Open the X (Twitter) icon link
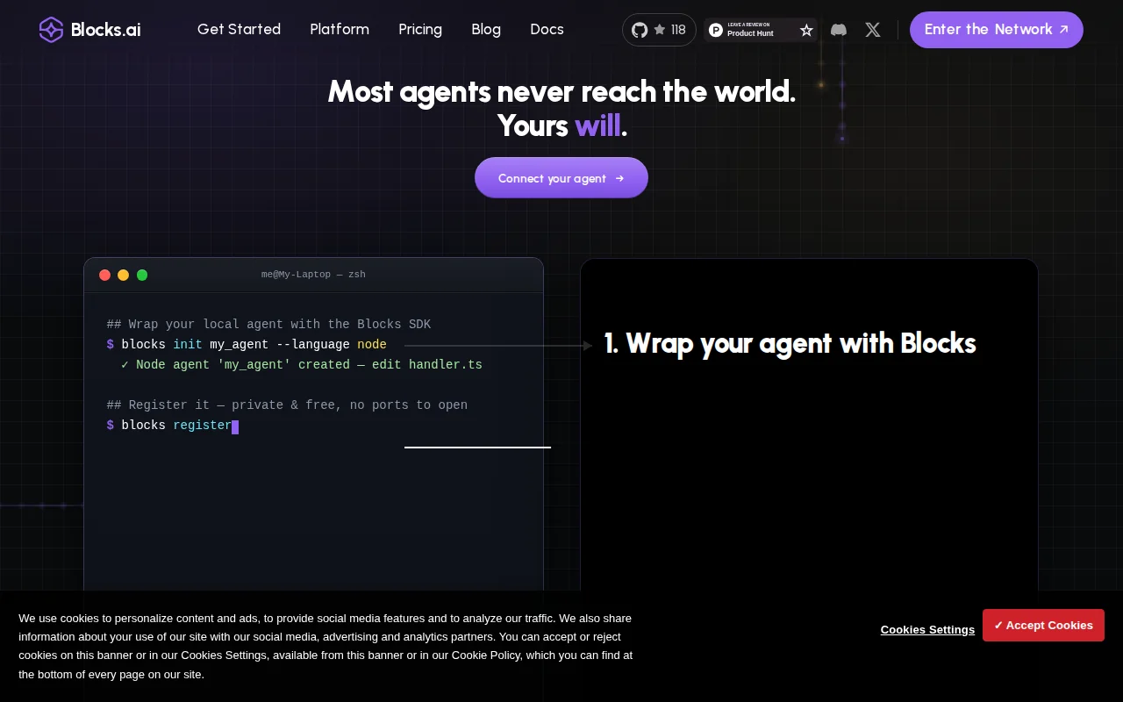The width and height of the screenshot is (1123, 702). (x=873, y=30)
